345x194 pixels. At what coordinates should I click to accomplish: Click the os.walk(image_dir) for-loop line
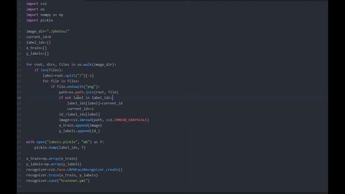71,65
